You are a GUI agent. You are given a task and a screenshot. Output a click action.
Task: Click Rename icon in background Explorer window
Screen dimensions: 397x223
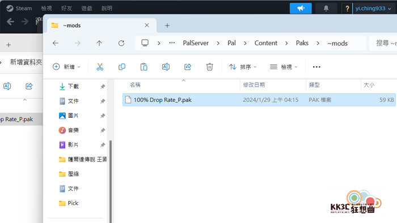click(7, 86)
